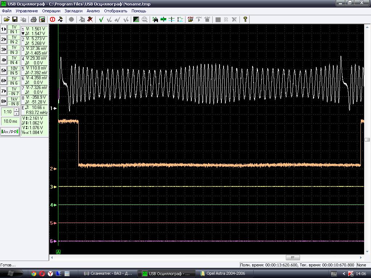This screenshot has width=371, height=278.
Task: Save the recording with the floppy disk icon
Action: click(x=14, y=20)
